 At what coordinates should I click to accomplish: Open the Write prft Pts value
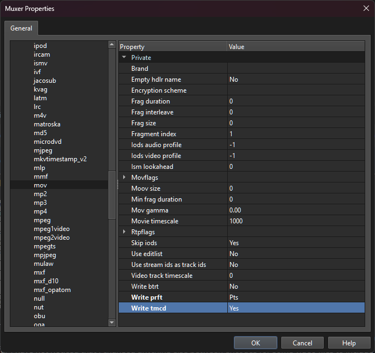pos(295,297)
